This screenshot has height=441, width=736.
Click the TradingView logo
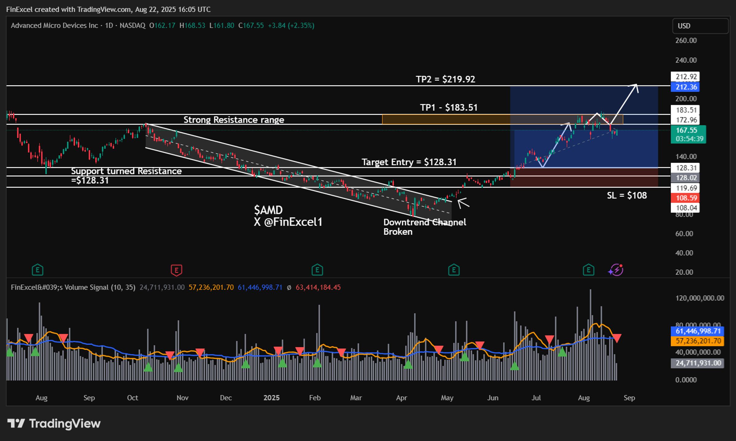pyautogui.click(x=54, y=424)
